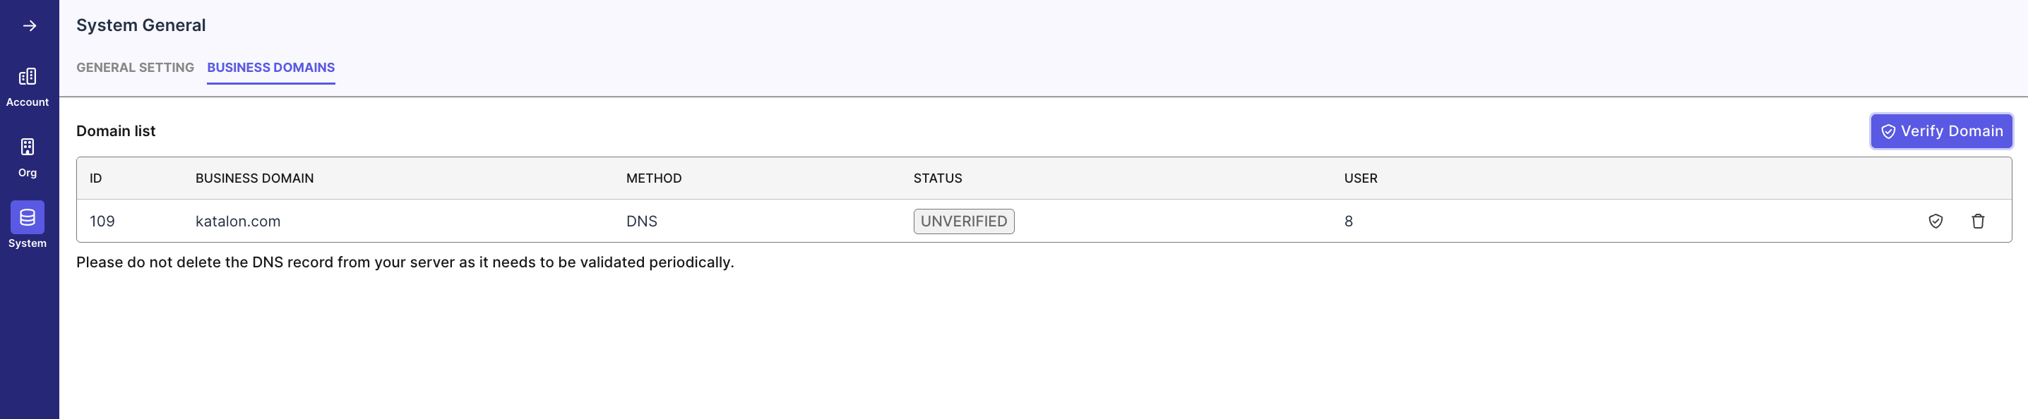The width and height of the screenshot is (2028, 419).
Task: Delete katalon.com using the trash icon
Action: click(x=1980, y=221)
